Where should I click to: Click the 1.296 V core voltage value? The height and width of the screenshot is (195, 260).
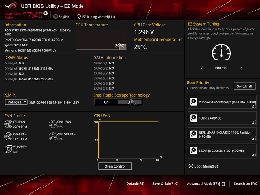coord(144,32)
